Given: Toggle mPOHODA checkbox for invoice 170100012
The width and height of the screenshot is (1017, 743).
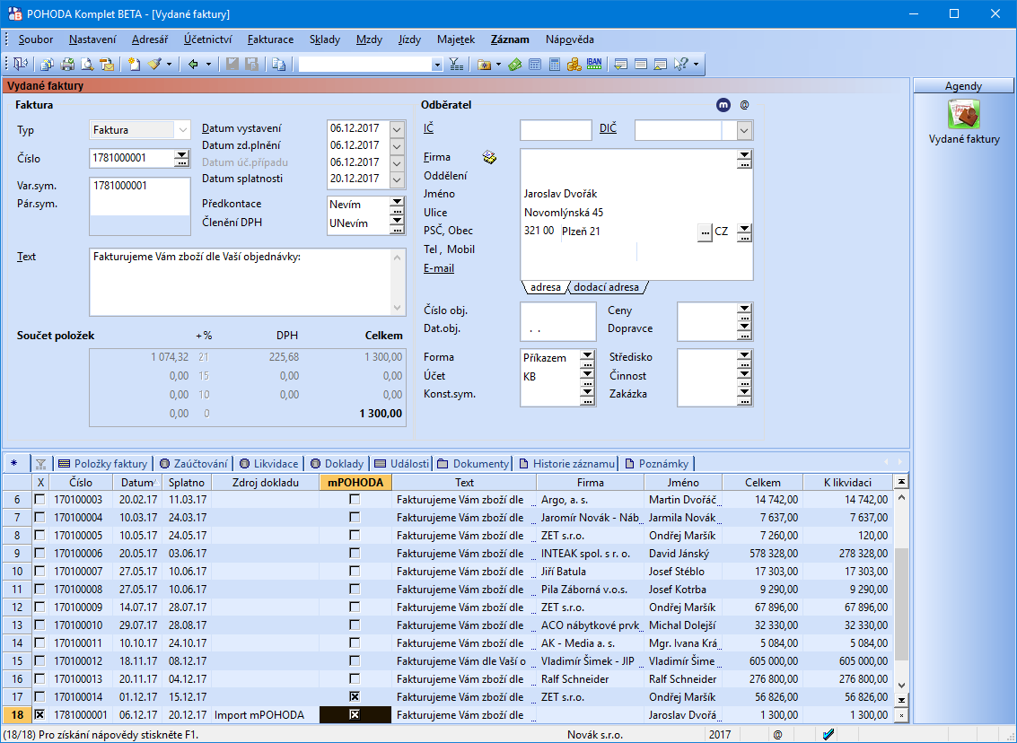Looking at the screenshot, I should [x=355, y=660].
